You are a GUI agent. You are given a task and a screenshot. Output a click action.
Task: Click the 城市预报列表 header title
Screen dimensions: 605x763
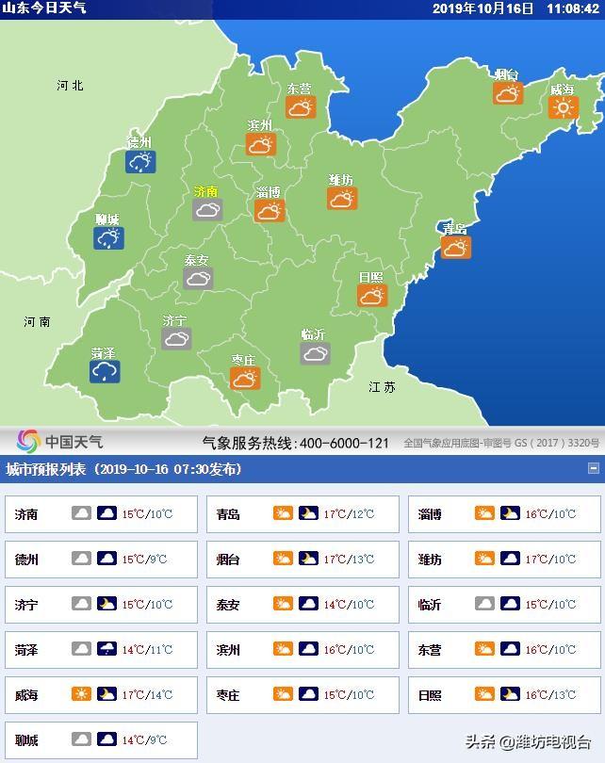point(123,469)
